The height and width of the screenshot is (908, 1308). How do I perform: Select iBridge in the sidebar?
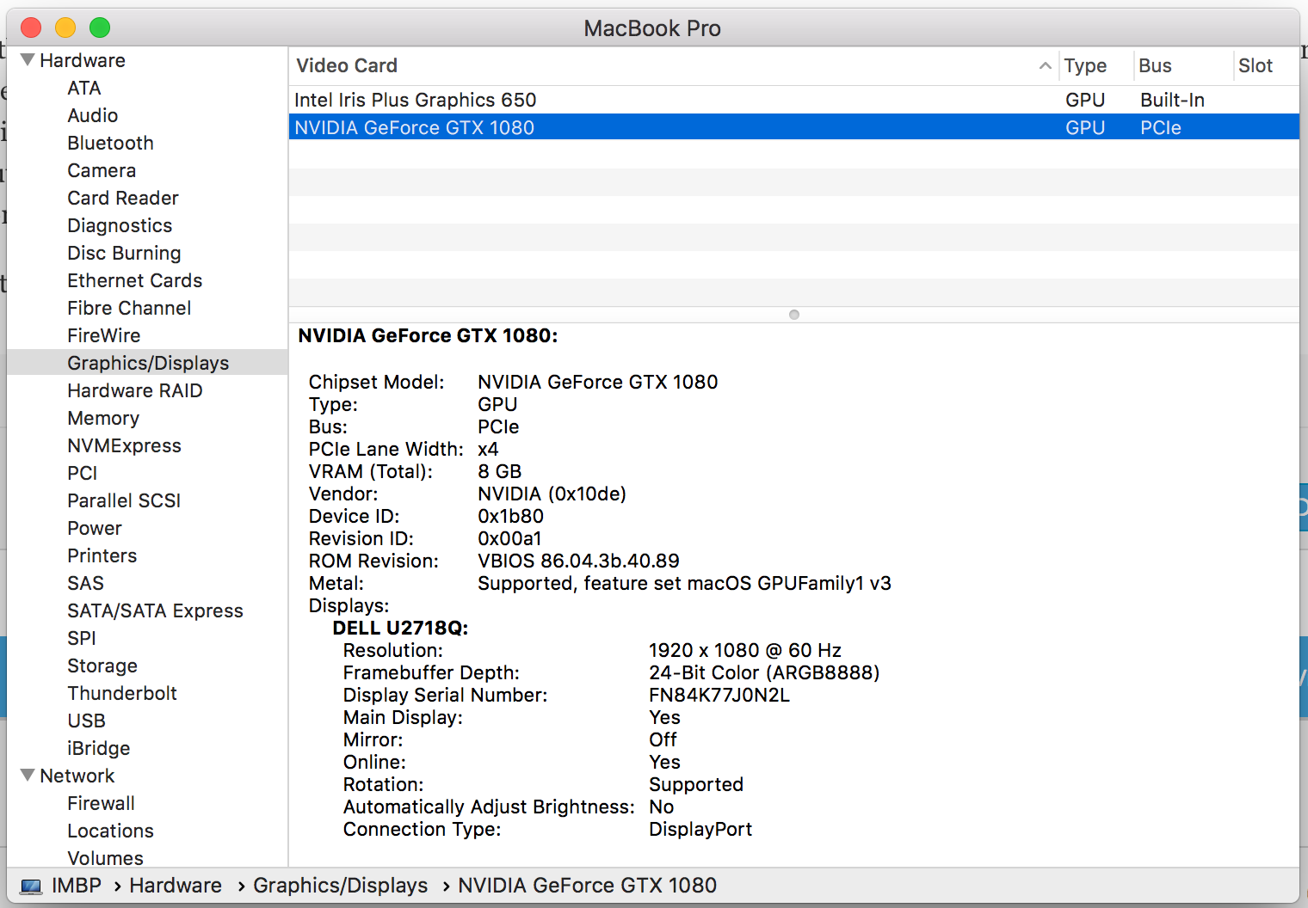click(99, 748)
